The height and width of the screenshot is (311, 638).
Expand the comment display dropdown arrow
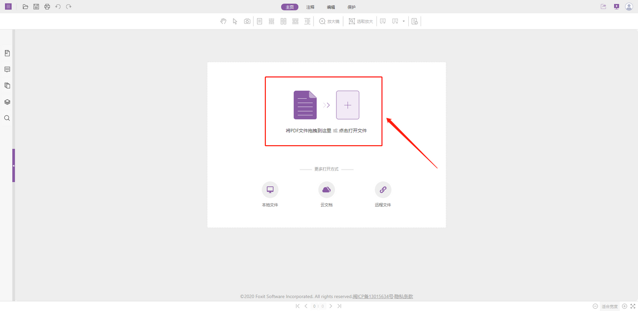point(404,21)
